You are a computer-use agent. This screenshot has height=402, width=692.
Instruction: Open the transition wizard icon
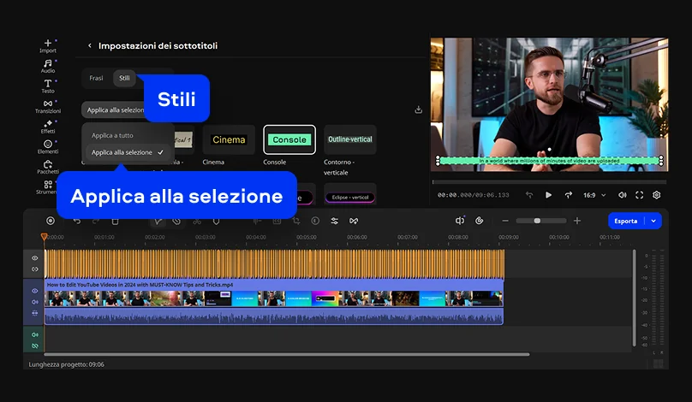(354, 221)
